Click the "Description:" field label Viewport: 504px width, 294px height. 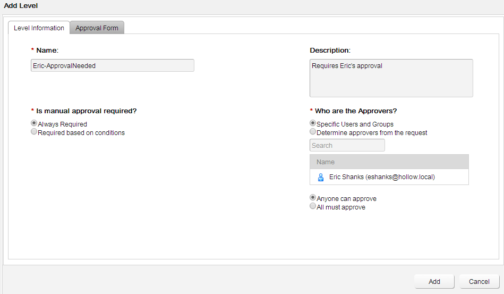click(330, 51)
